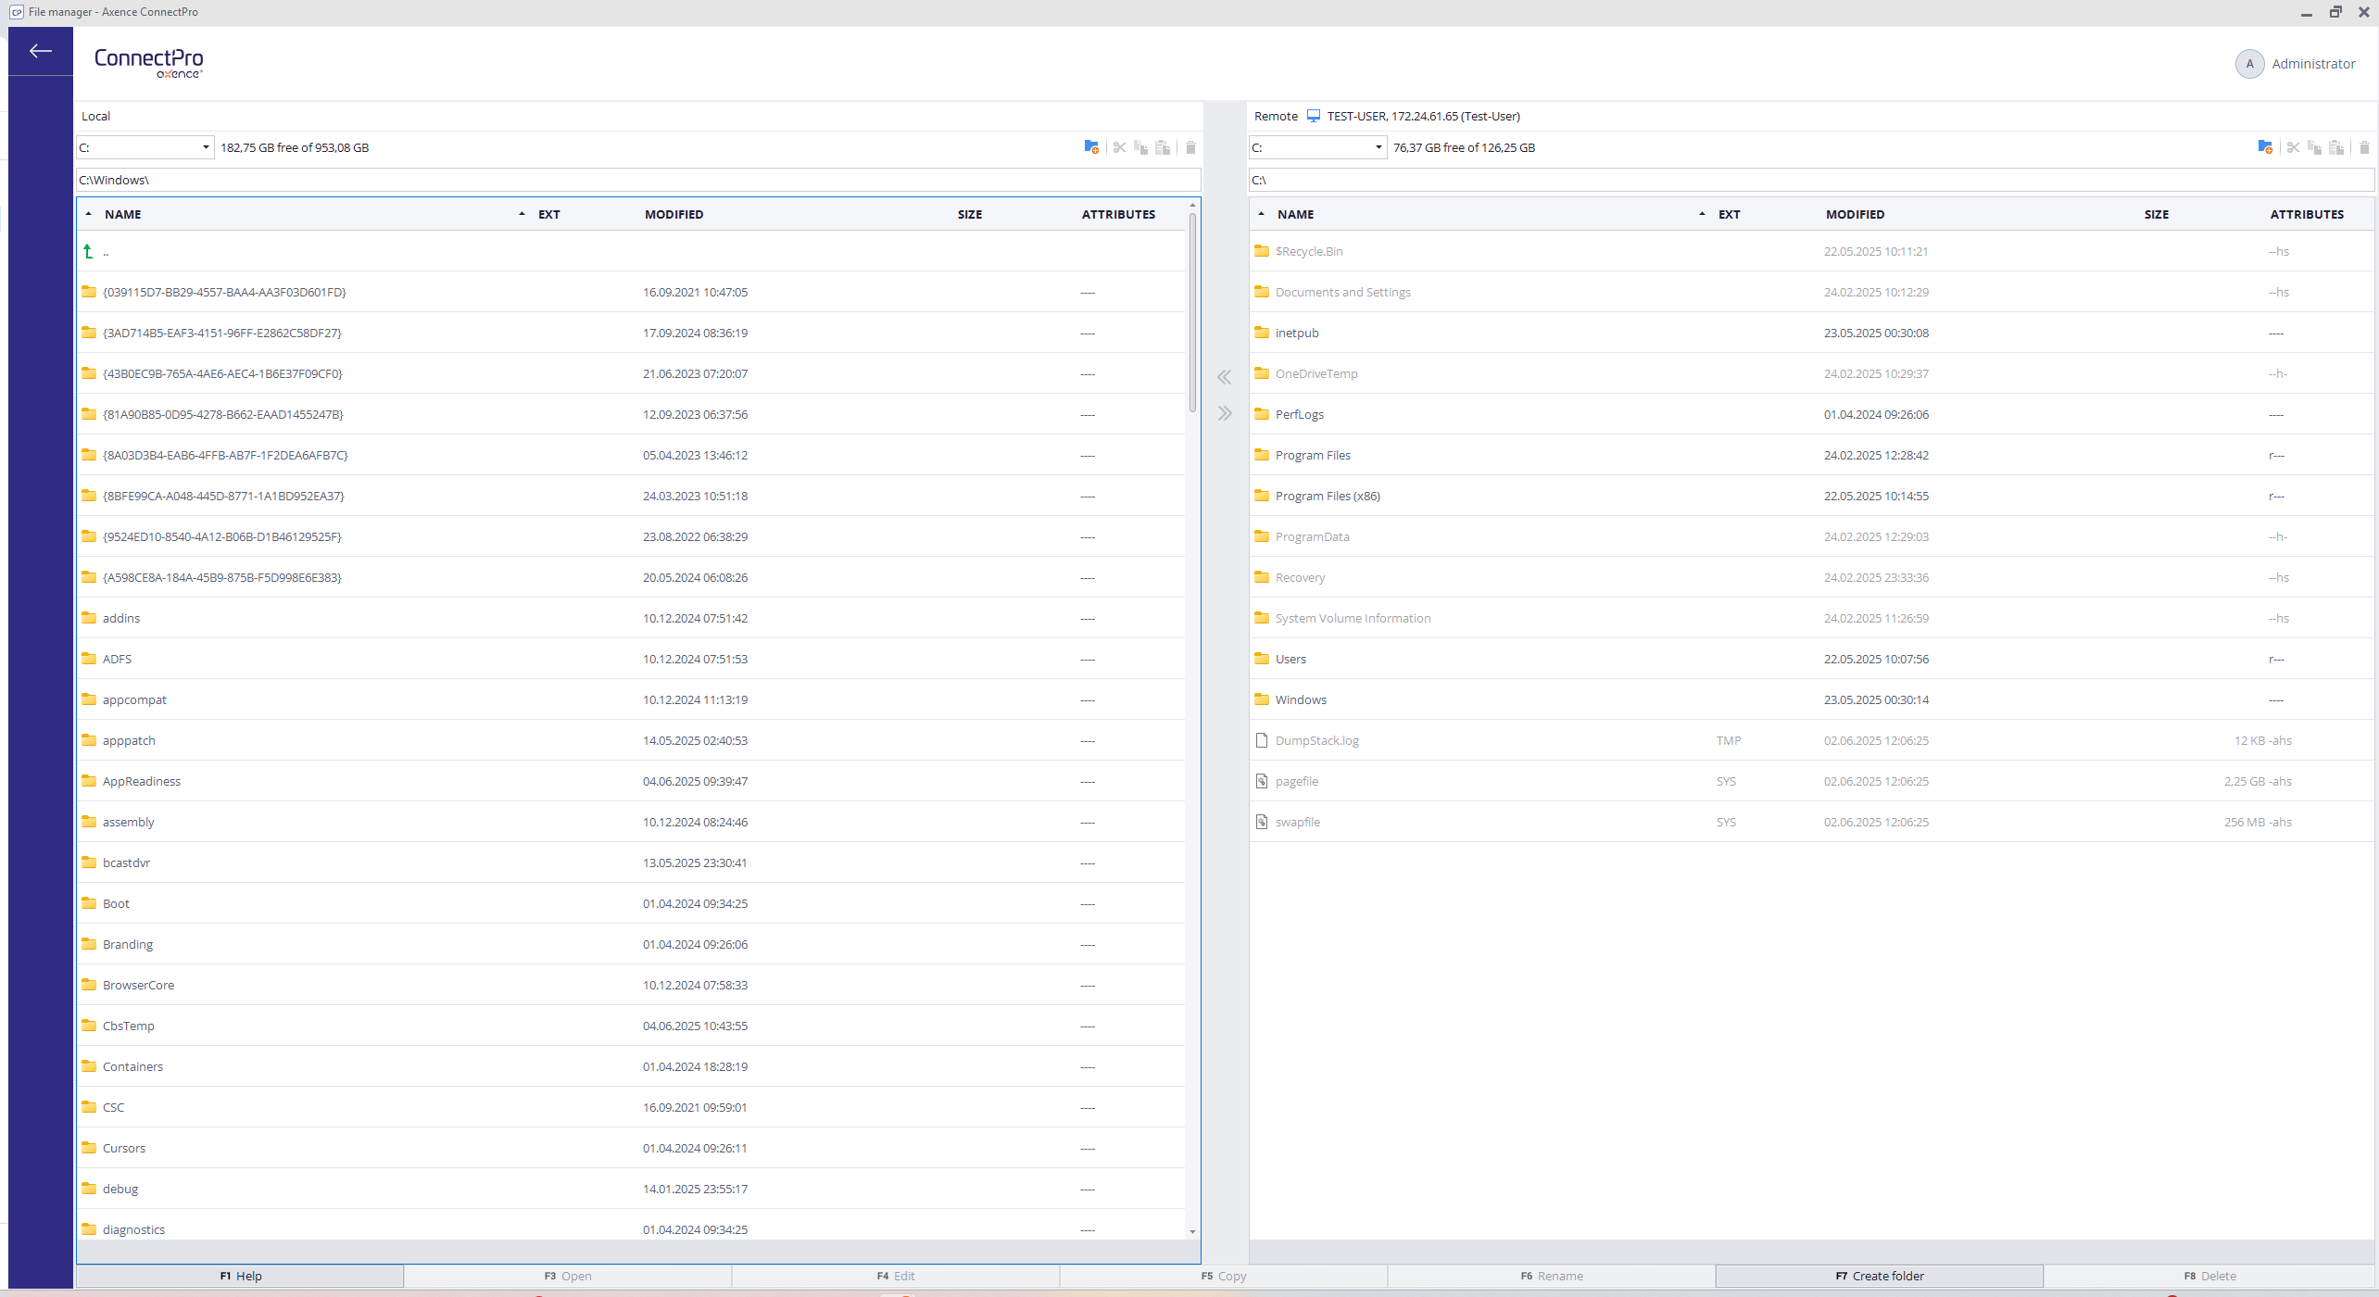
Task: Click the F5 Copy button
Action: tap(1223, 1276)
